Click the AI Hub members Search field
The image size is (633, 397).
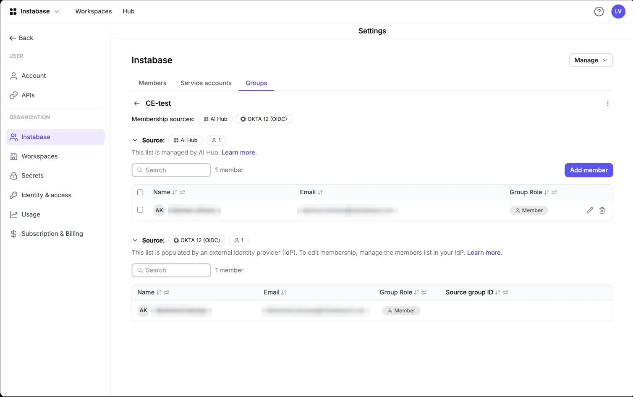(x=171, y=170)
